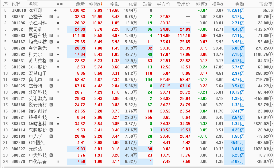Viewport: 274px width, 168px height.
Task: Select the 3D打印 sector index row name
Action: 35,10
